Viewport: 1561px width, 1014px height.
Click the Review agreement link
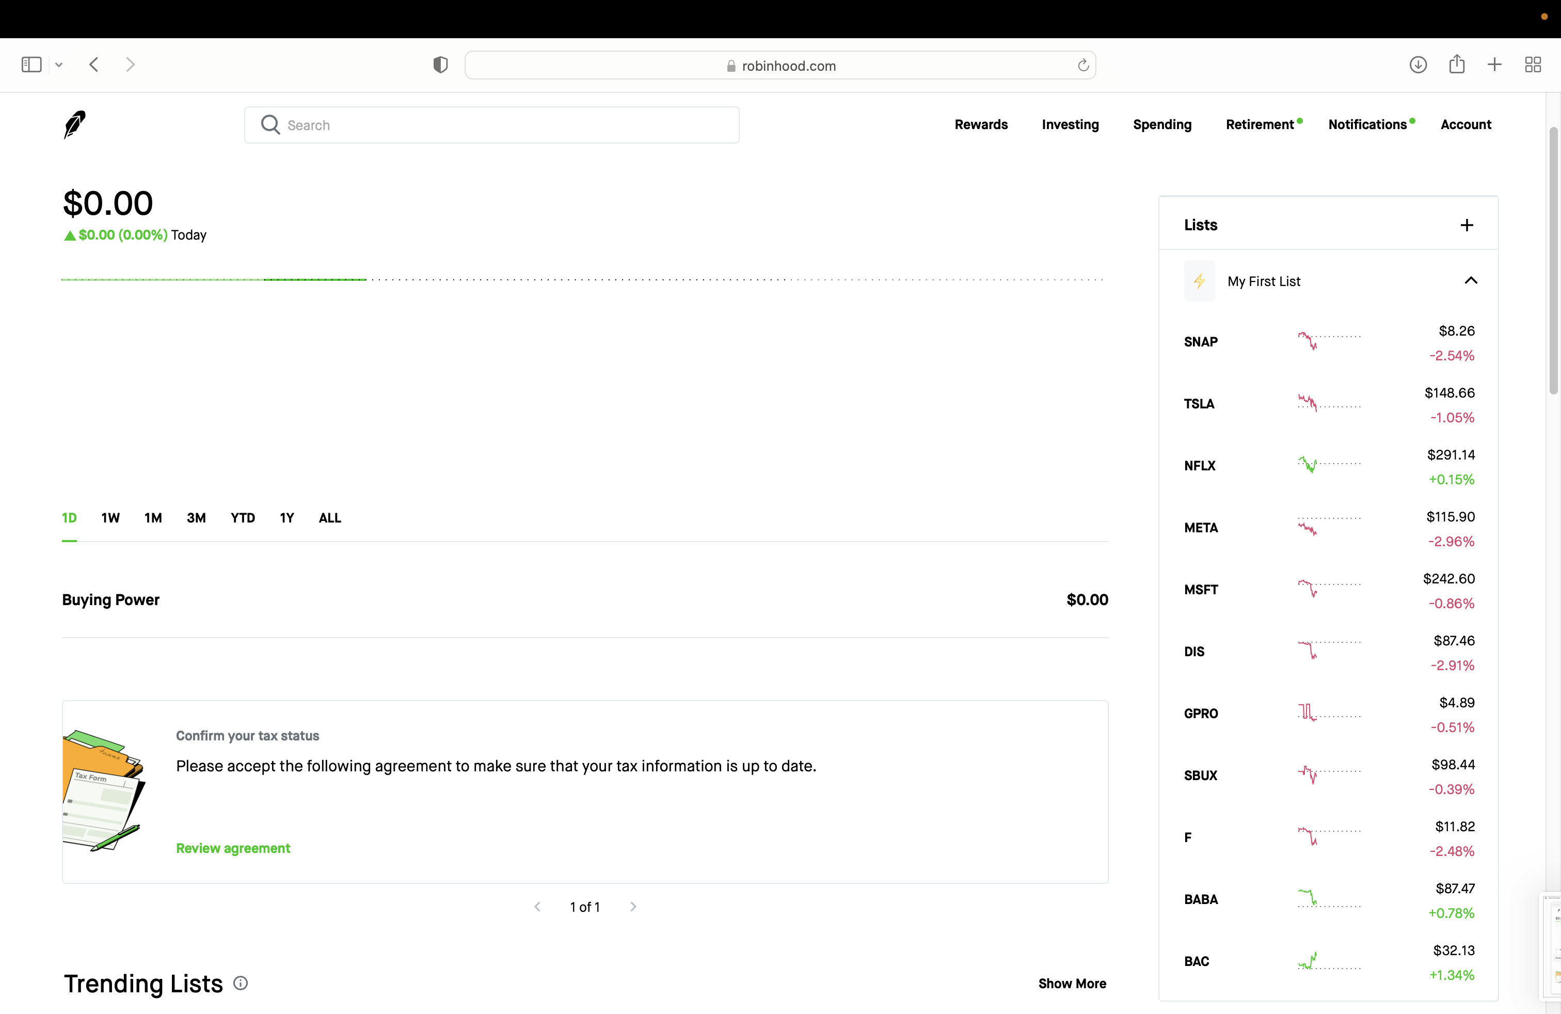232,847
